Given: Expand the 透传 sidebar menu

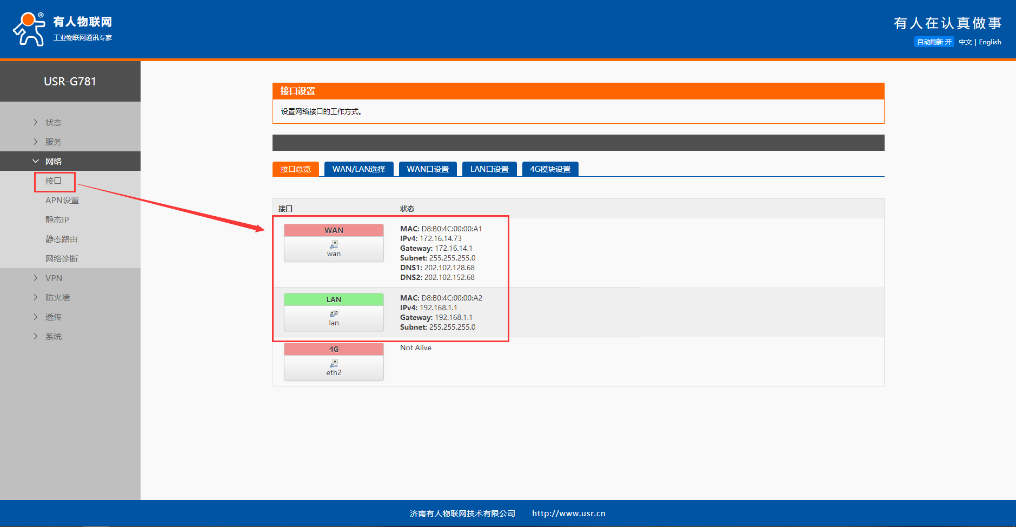Looking at the screenshot, I should pyautogui.click(x=53, y=317).
